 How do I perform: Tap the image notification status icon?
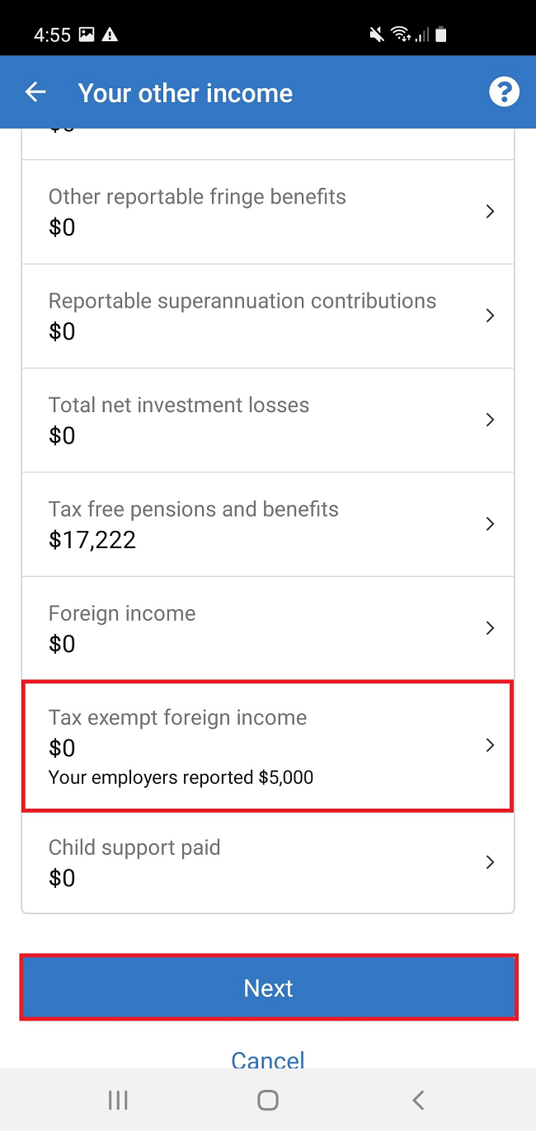tap(87, 35)
